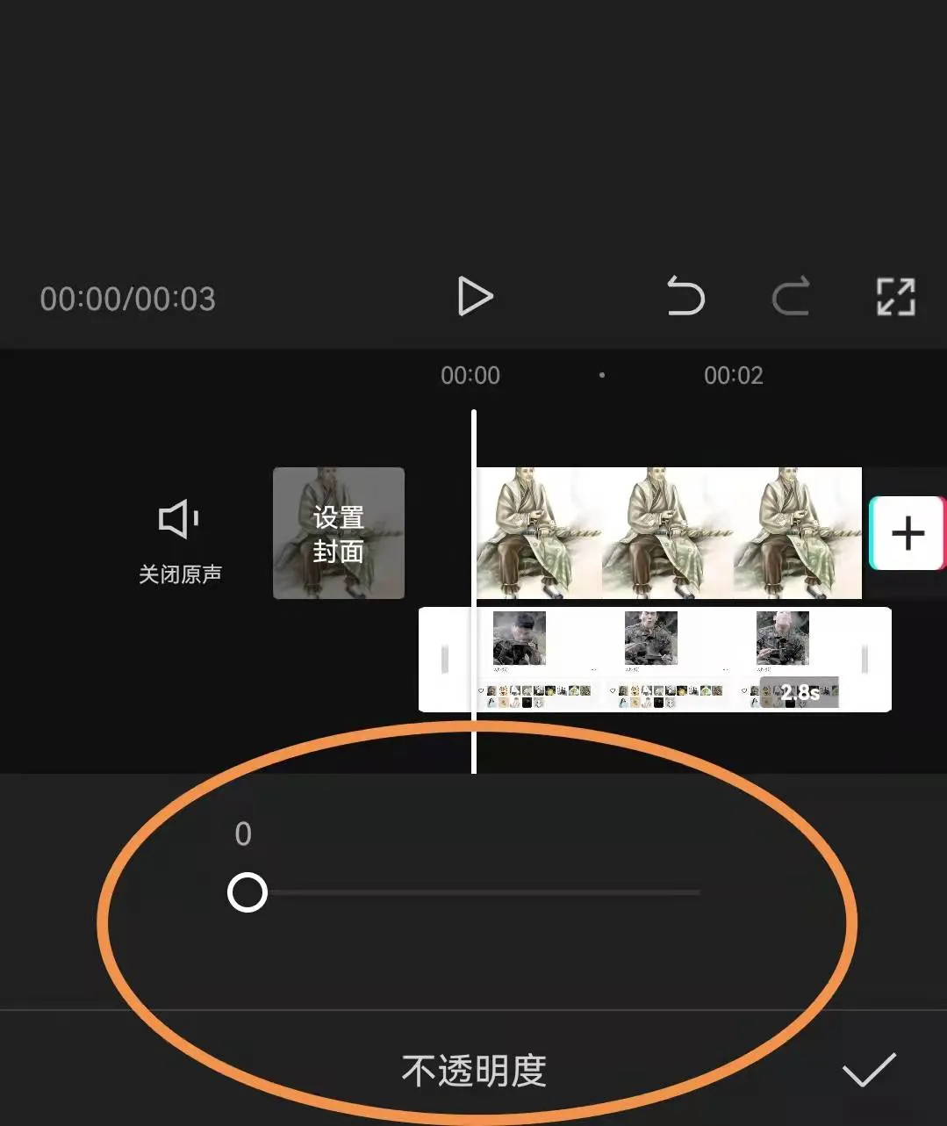
Task: Toggle playback with the play control
Action: coord(474,297)
